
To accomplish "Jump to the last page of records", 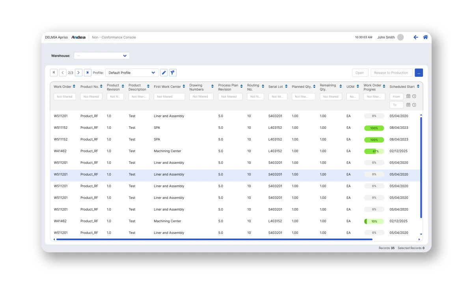I will point(88,73).
